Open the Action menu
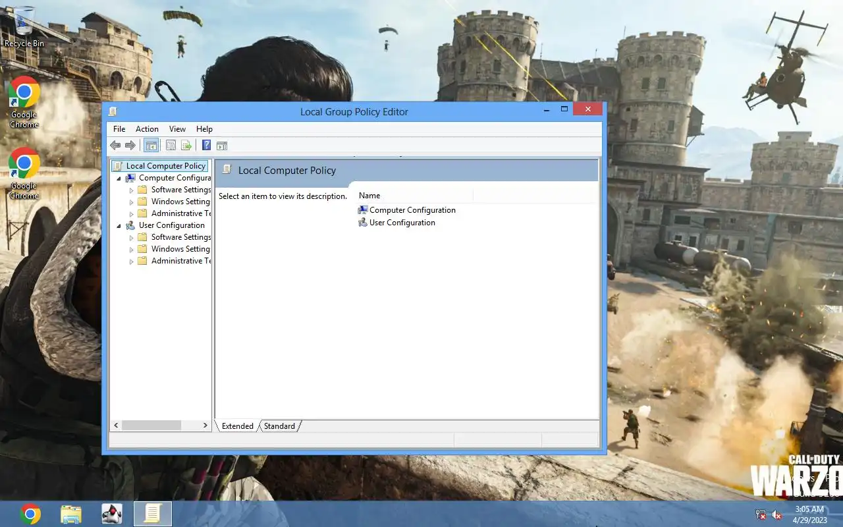The height and width of the screenshot is (527, 843). pos(147,129)
